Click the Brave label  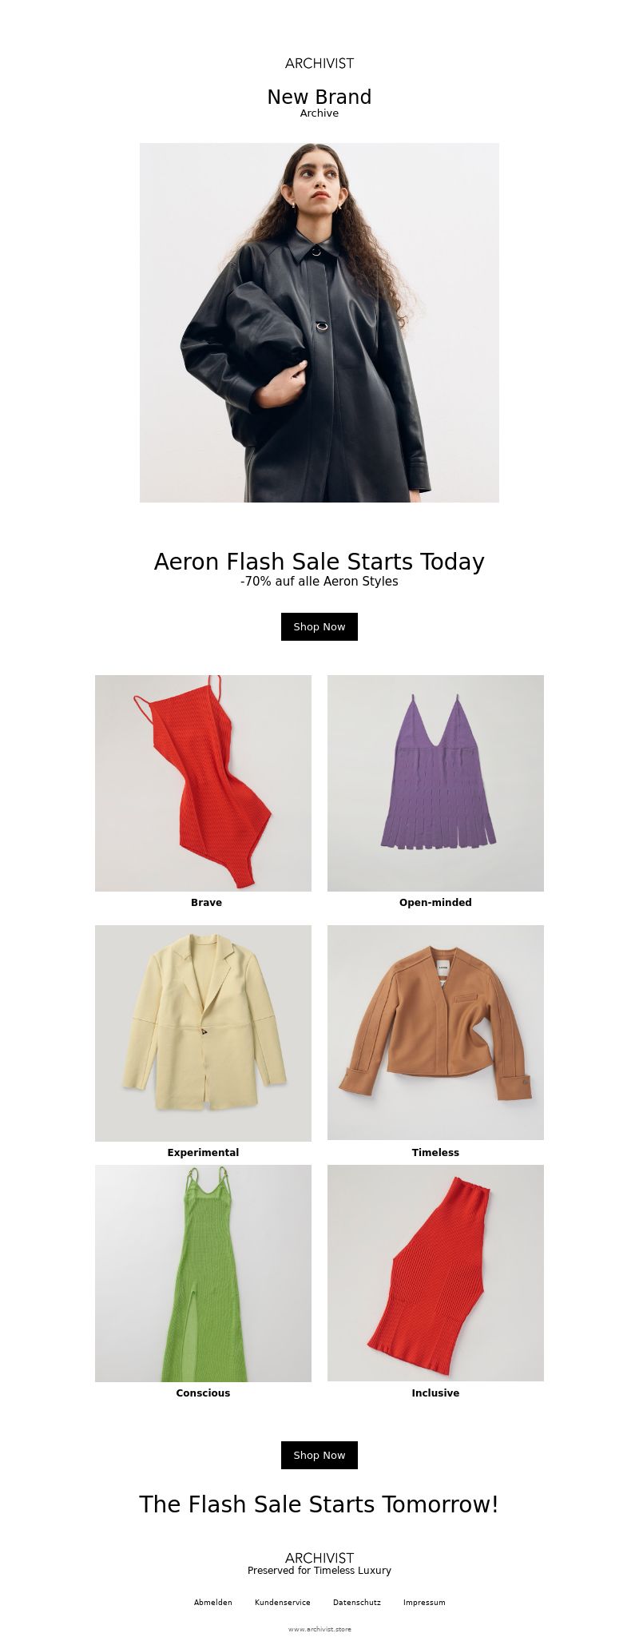(206, 902)
